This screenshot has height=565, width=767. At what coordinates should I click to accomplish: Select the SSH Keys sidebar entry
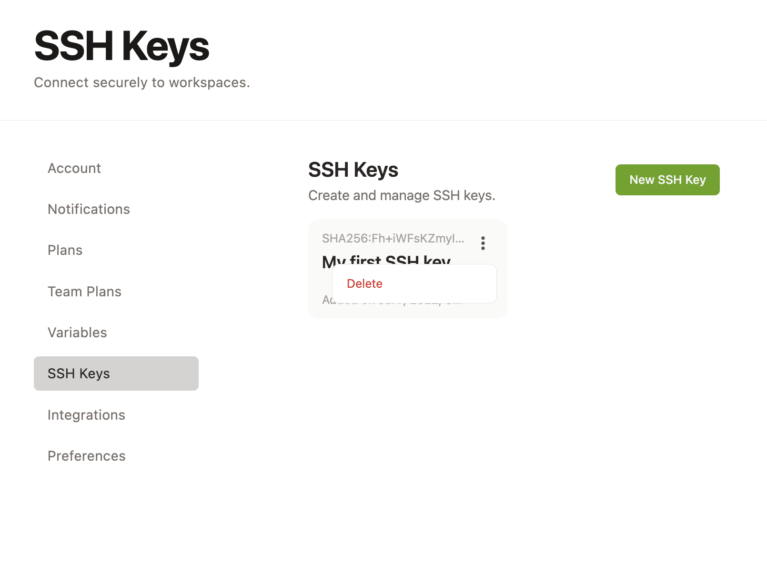pos(78,373)
